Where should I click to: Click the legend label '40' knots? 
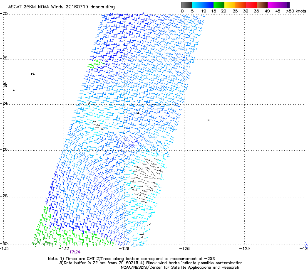[x=267, y=11]
